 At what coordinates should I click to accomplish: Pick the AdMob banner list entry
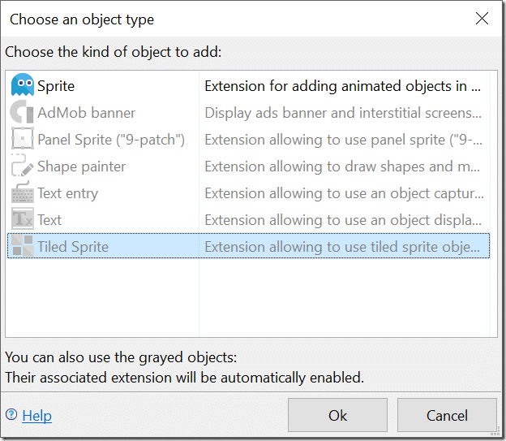point(86,113)
